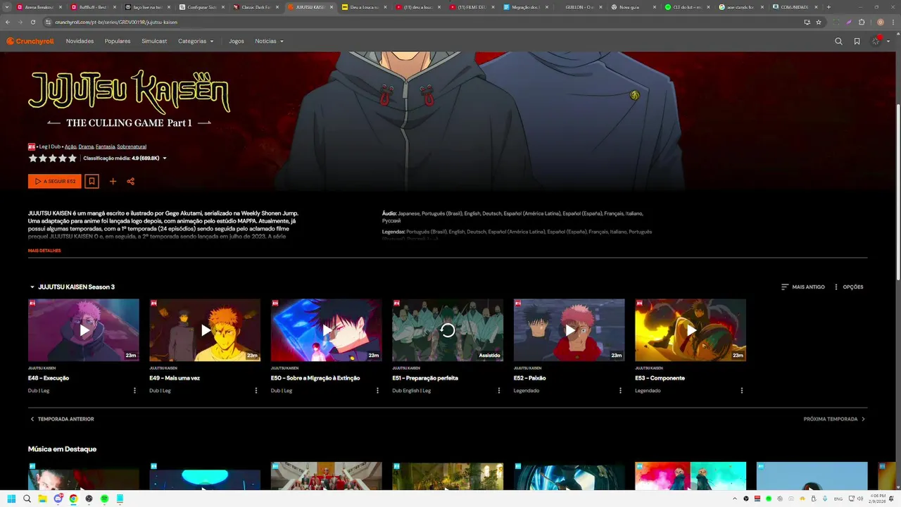Rate the series with the third star
Screen dimensions: 901x507
coord(53,158)
